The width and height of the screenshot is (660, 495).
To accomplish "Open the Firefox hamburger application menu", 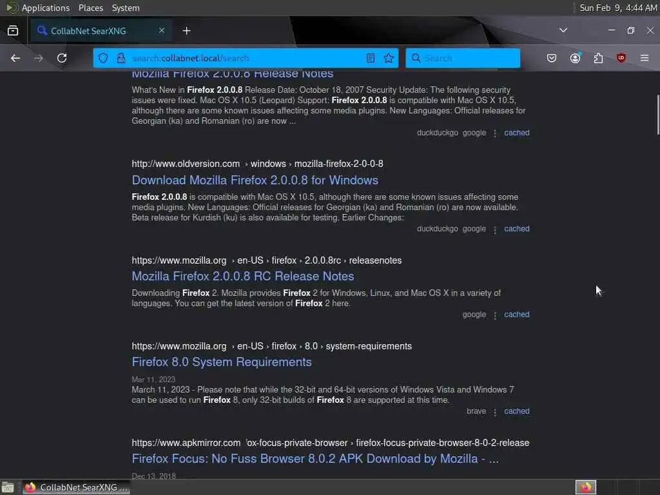I will 645,58.
